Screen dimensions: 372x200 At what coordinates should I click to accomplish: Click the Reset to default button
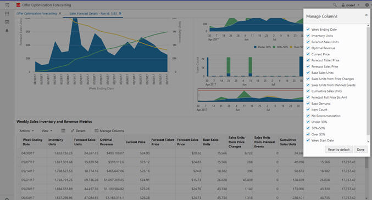[x=338, y=150]
